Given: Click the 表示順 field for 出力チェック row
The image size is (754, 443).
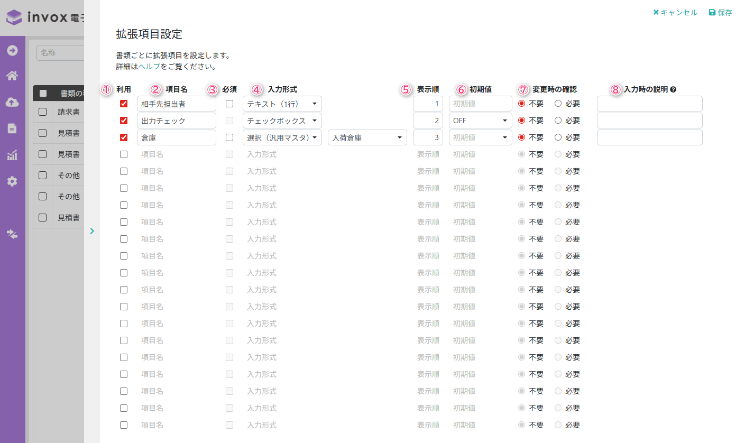Looking at the screenshot, I should coord(427,121).
